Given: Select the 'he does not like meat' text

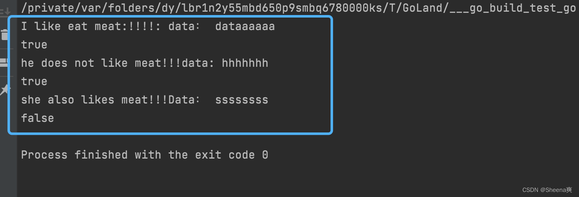Looking at the screenshot, I should coord(91,63).
